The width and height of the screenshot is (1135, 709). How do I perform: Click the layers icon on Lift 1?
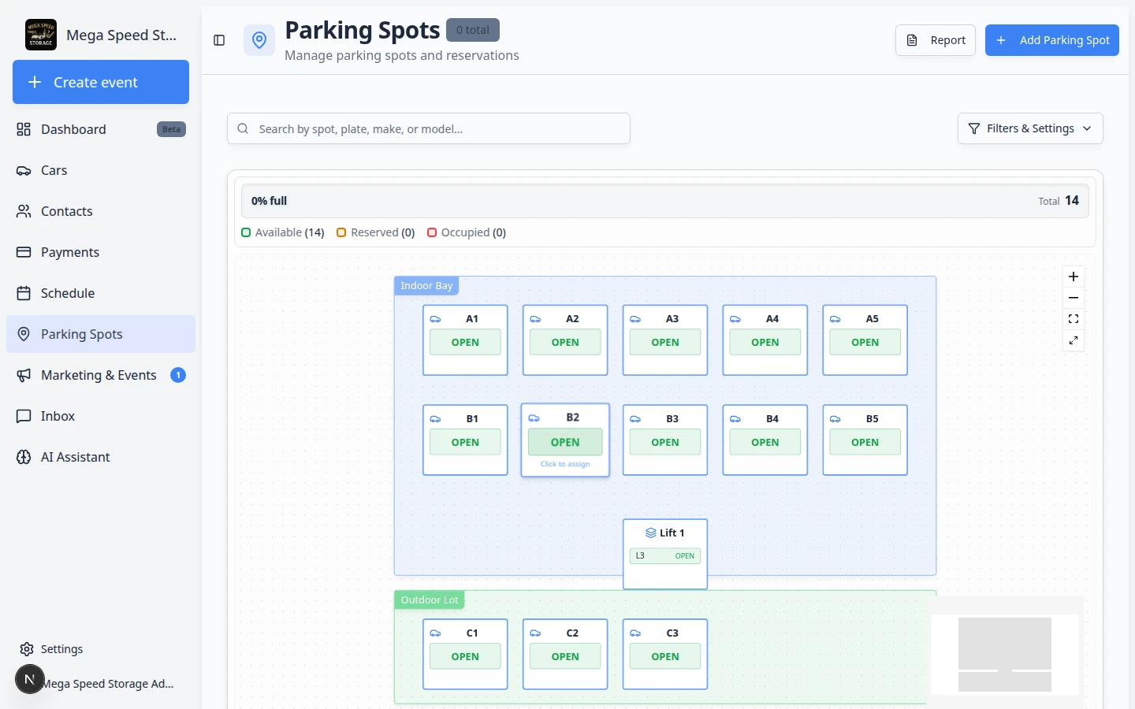[x=651, y=533]
